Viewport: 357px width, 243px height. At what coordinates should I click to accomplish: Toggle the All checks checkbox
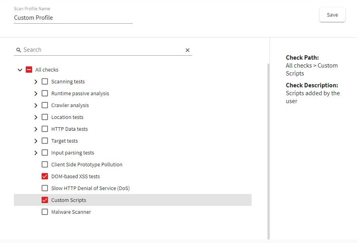29,70
